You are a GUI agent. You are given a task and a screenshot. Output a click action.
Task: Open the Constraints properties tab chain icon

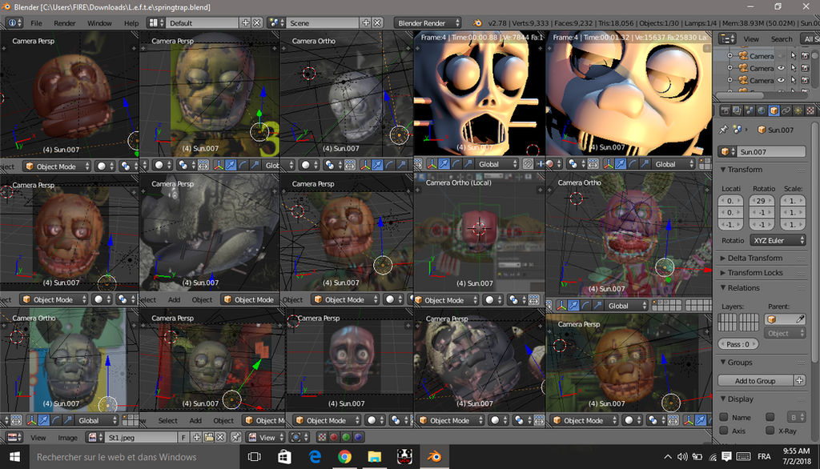[x=786, y=110]
